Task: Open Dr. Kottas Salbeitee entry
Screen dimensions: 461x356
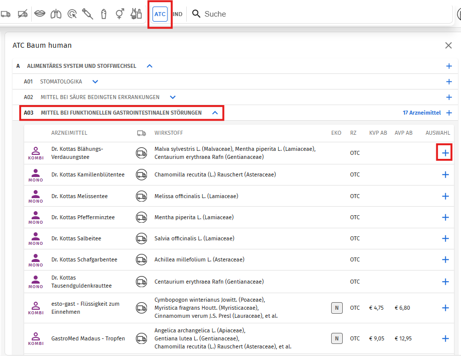Action: pos(76,238)
